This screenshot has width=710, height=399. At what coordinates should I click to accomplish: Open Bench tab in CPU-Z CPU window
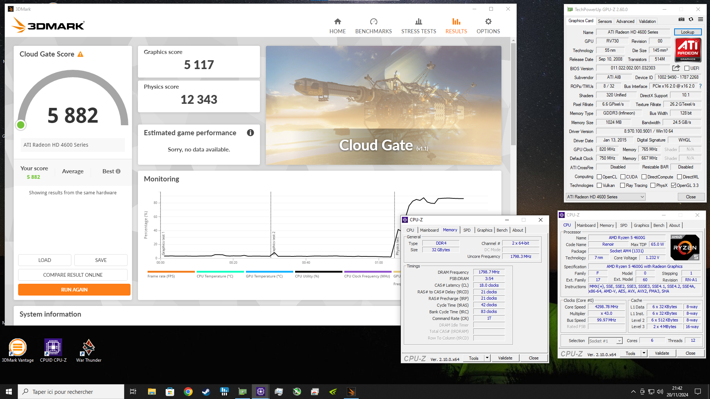(659, 225)
